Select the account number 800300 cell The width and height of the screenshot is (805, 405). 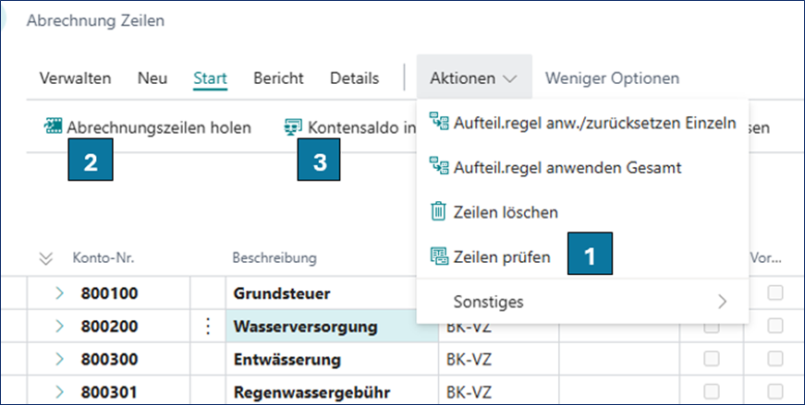(x=109, y=359)
